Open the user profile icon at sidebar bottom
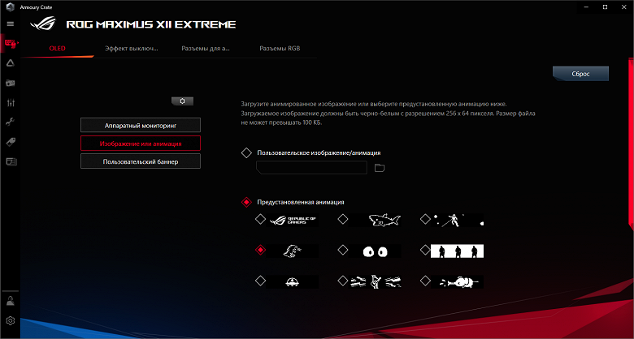The image size is (634, 339). (11, 301)
